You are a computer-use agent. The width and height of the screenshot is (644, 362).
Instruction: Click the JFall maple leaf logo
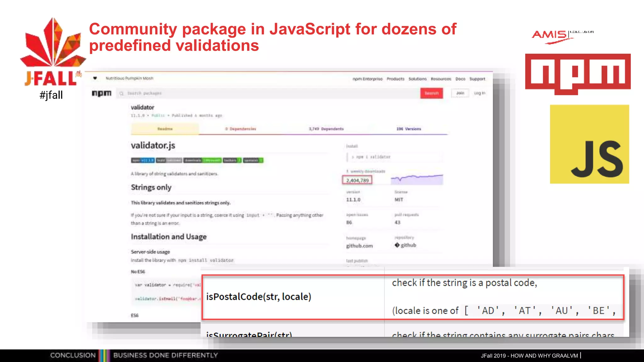53,42
